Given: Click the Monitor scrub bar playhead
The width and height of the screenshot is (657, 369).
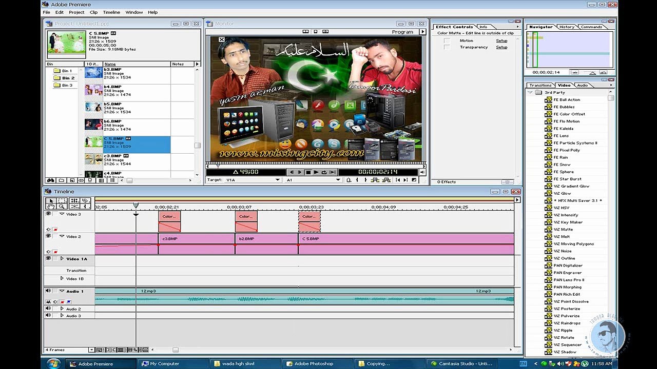Looking at the screenshot, I should [218, 166].
